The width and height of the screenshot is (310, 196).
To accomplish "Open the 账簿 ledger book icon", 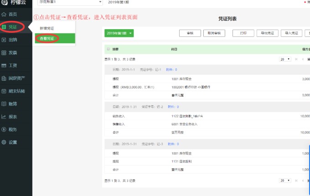I will pyautogui.click(x=4, y=104).
